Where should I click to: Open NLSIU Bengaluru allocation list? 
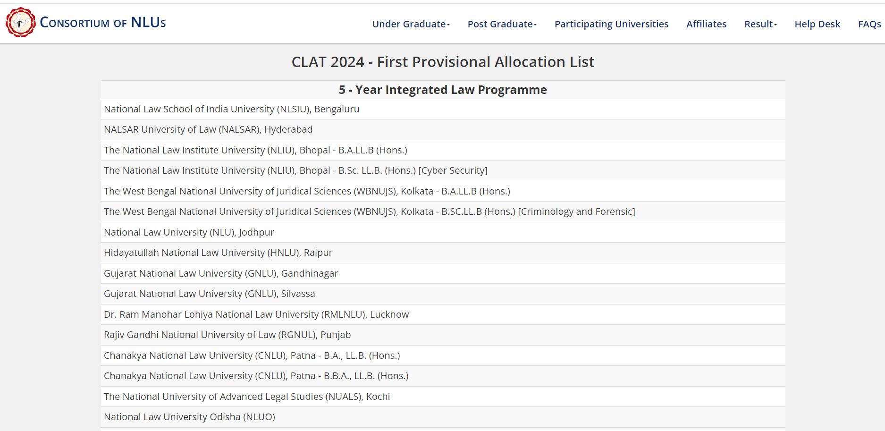pyautogui.click(x=231, y=109)
